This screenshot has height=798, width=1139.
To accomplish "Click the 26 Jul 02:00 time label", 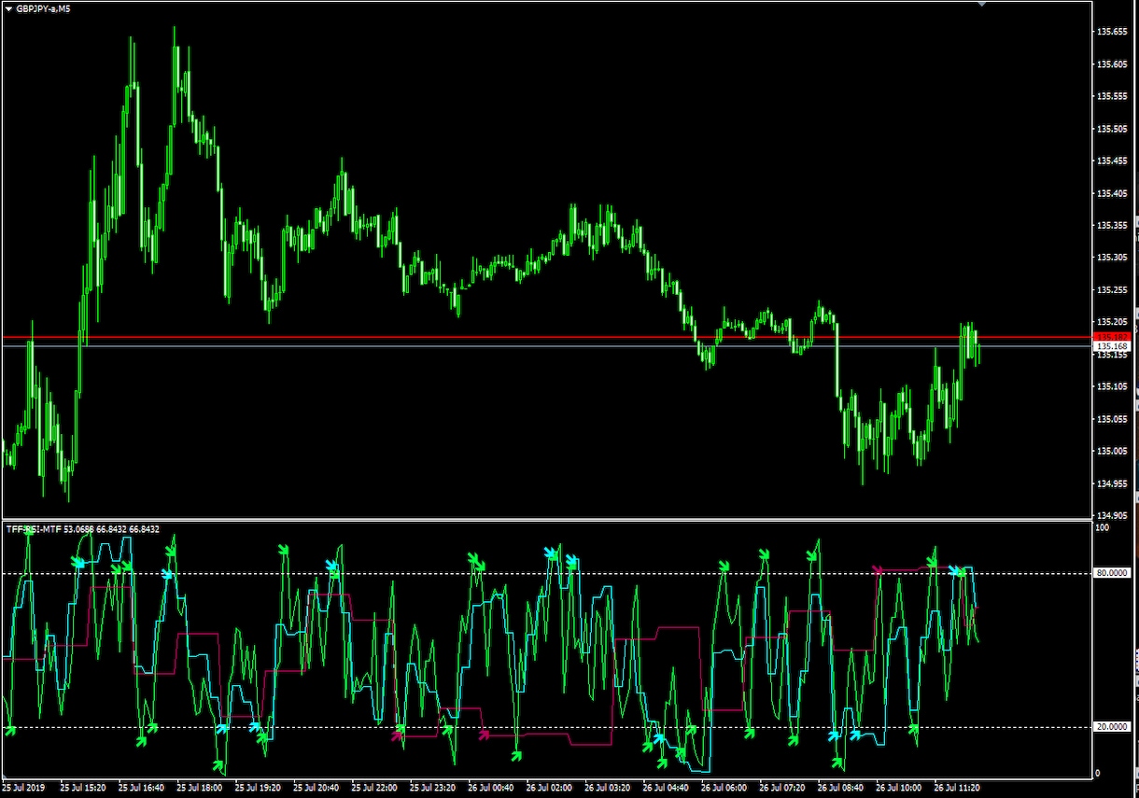I will [548, 788].
